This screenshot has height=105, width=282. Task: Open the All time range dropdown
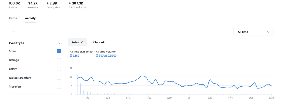click(x=253, y=32)
